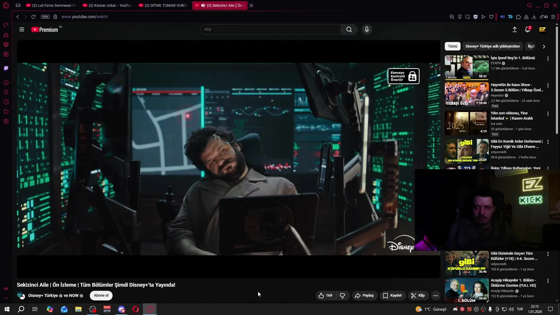This screenshot has height=315, width=560.
Task: Switch to GİTME TUNAM VURCA tab
Action: [x=163, y=5]
